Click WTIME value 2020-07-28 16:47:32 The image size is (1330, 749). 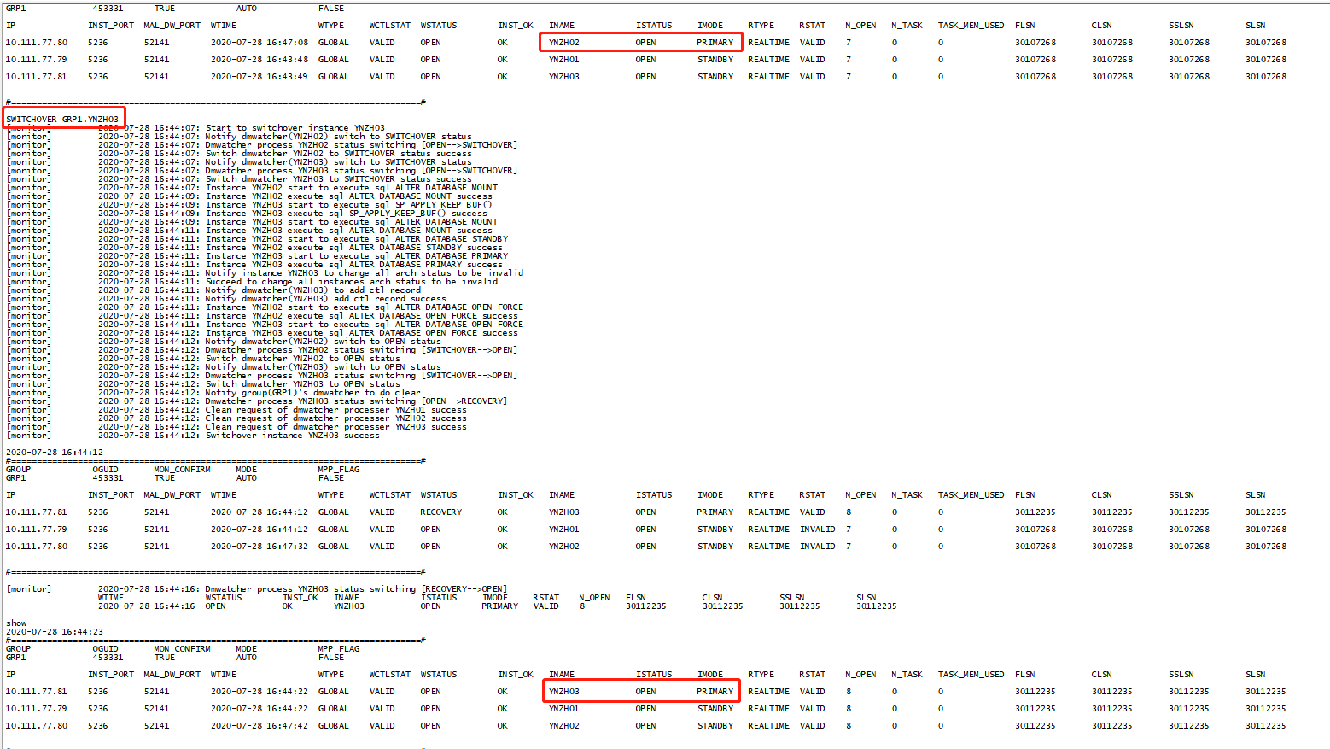tap(260, 546)
